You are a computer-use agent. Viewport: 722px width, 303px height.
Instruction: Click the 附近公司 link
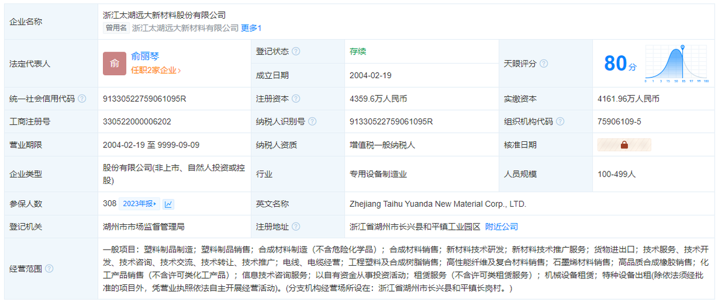[x=501, y=227]
